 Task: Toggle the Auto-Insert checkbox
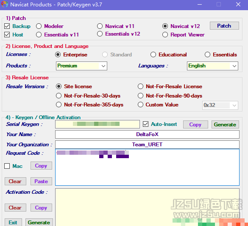click(x=145, y=124)
